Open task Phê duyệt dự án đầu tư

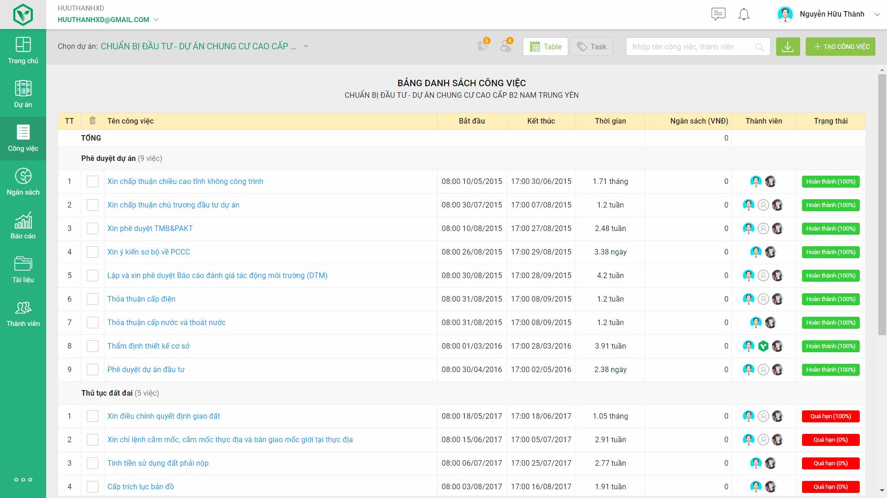point(146,369)
